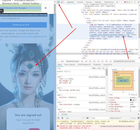Create a live expression with eye icon
Viewport: 140px width, 130px height.
click(x=87, y=118)
